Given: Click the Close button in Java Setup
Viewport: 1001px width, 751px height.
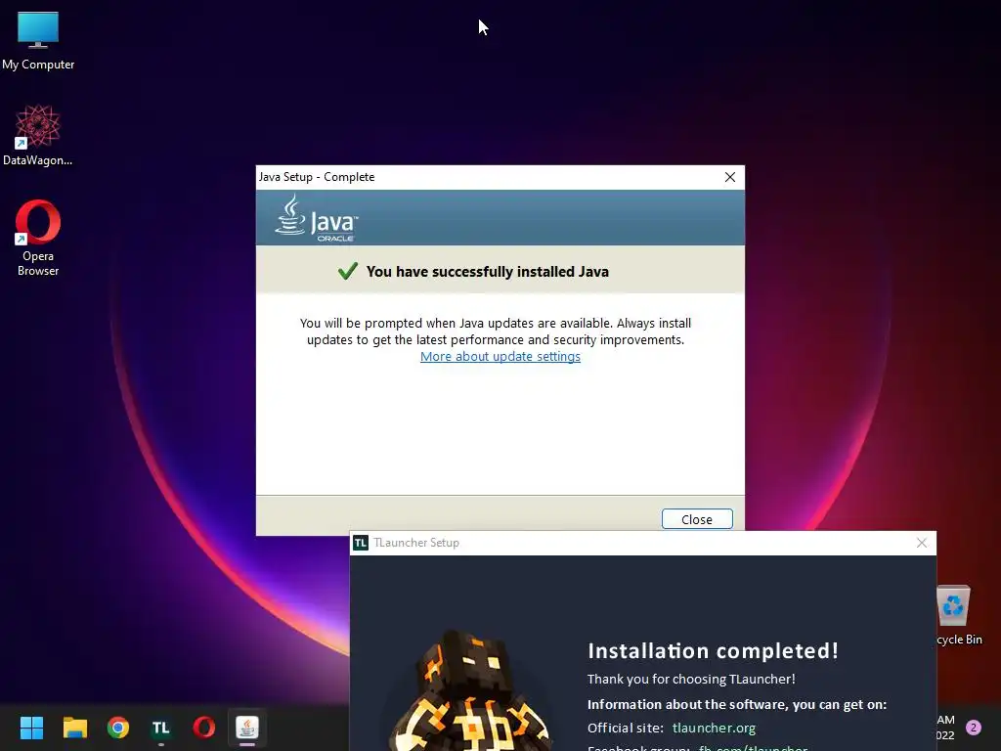Looking at the screenshot, I should [x=696, y=519].
